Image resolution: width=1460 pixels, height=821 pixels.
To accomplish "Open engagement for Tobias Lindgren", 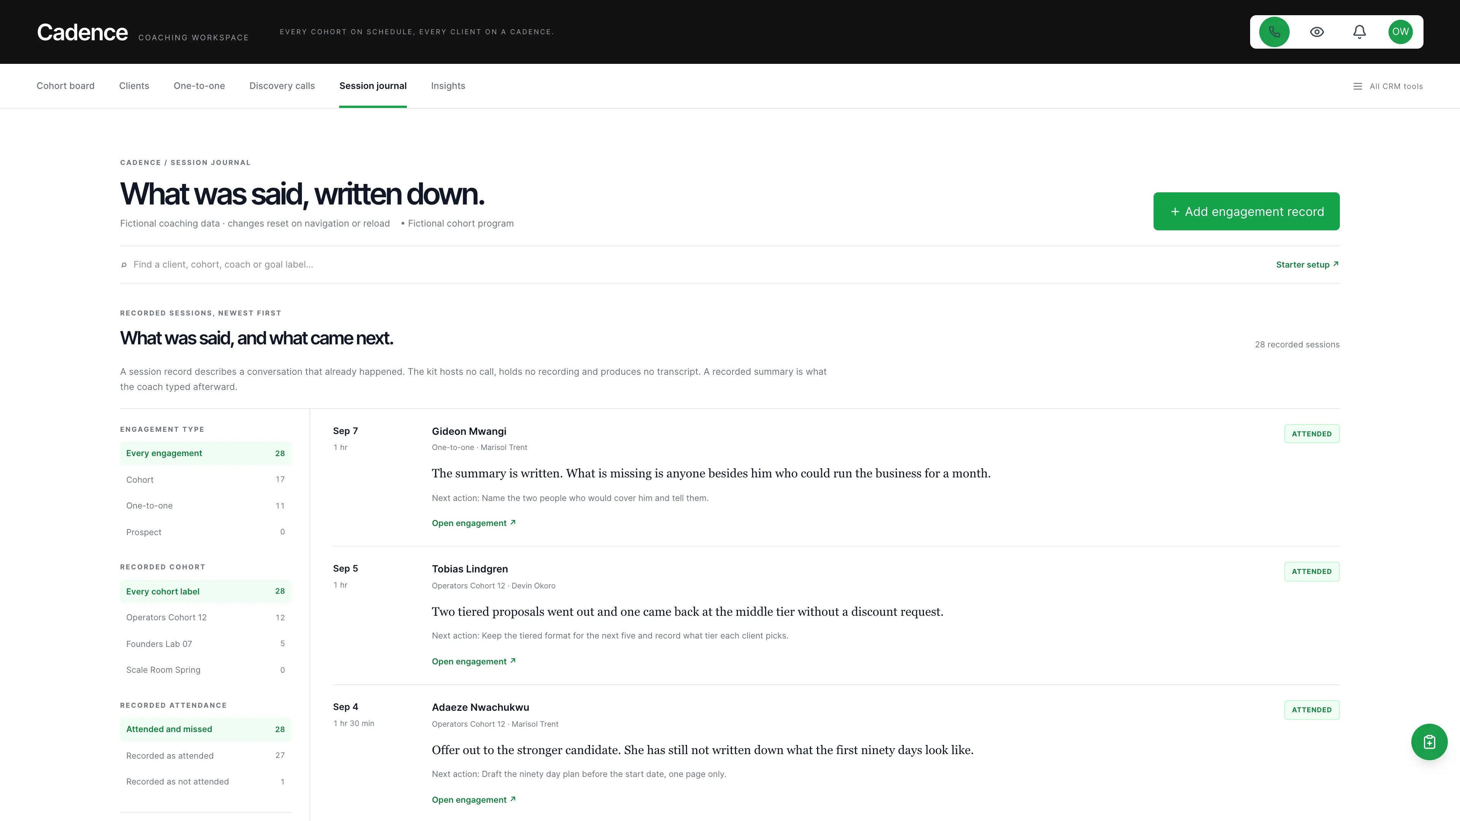I will point(474,661).
